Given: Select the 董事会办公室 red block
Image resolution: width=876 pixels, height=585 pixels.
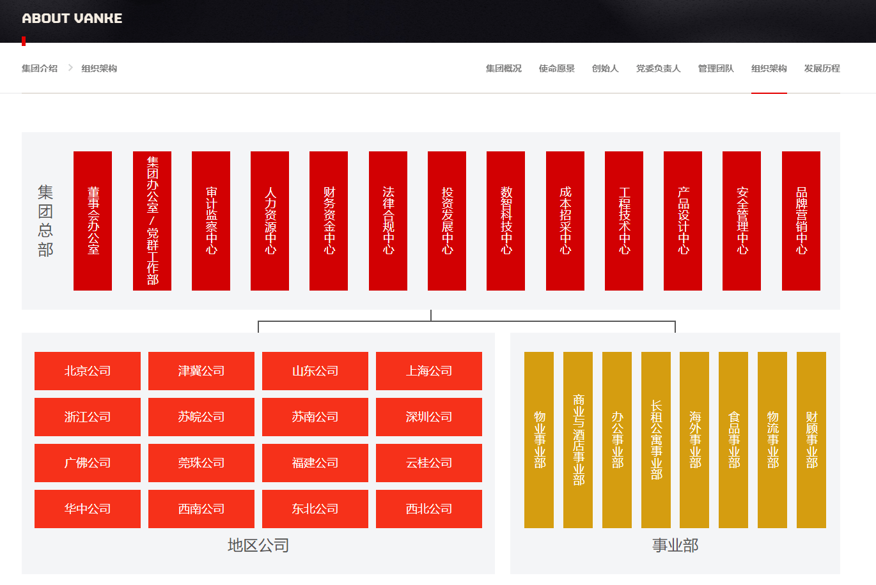Looking at the screenshot, I should pos(93,221).
